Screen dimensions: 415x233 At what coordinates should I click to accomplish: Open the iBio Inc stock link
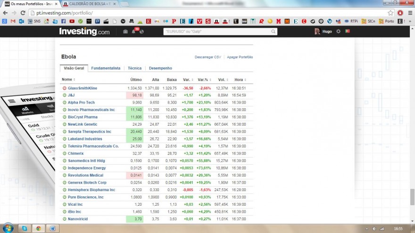(x=75, y=212)
